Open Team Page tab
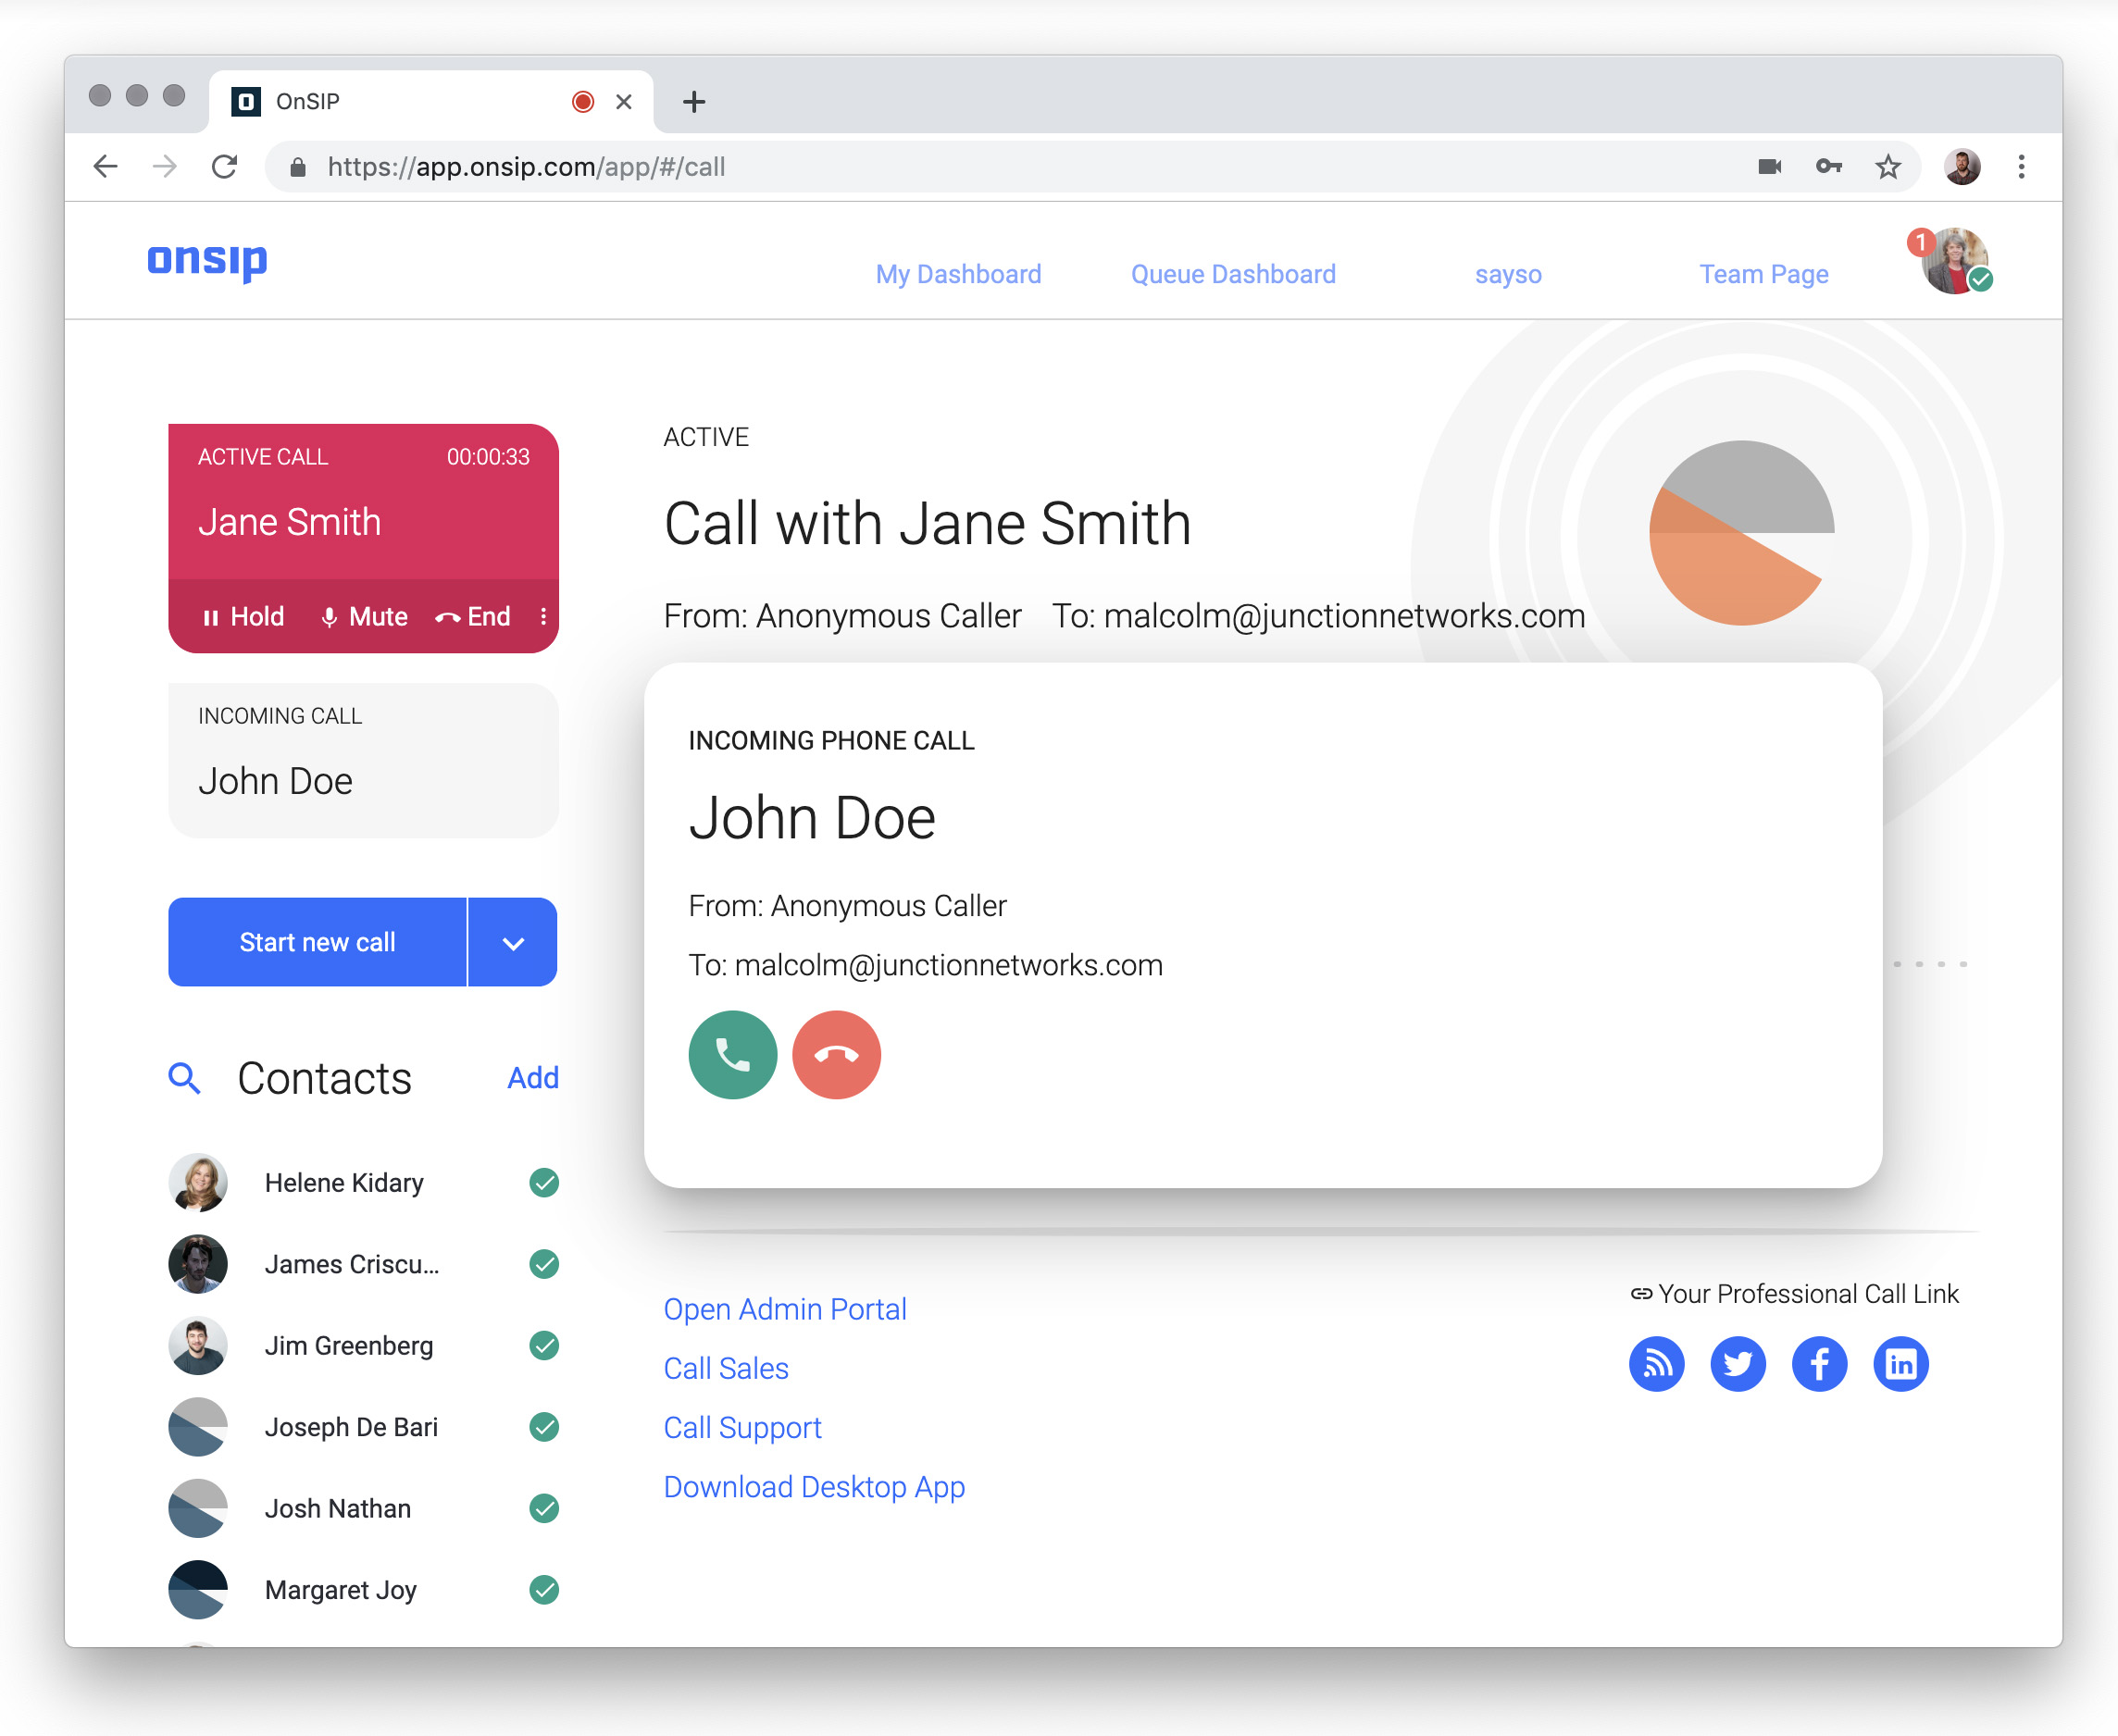This screenshot has width=2118, height=1736. click(x=1763, y=274)
